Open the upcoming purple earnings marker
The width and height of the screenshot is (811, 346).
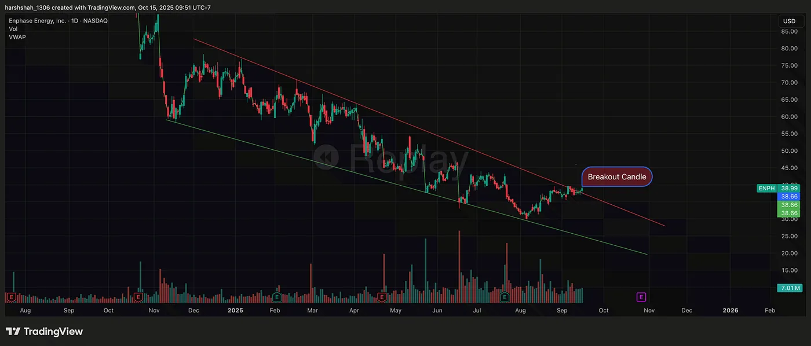[641, 297]
